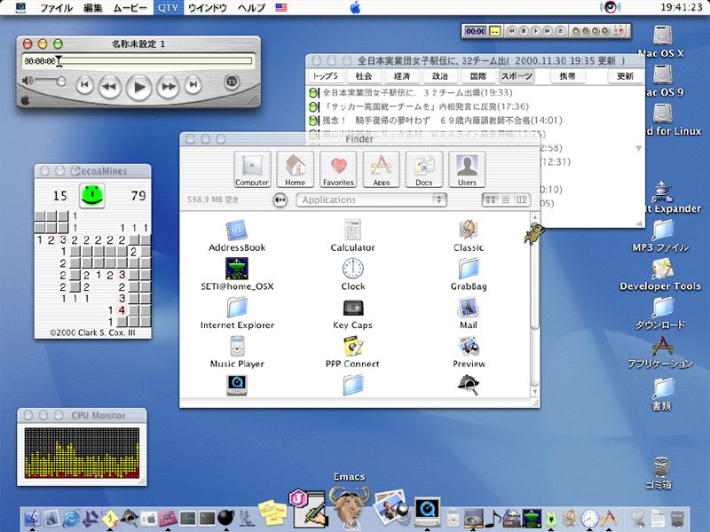Open the Calculator application

[x=352, y=231]
